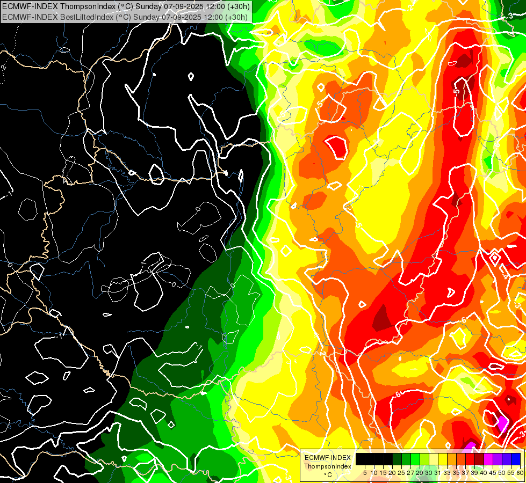Click legend scale value 10
Screen dimensions: 526x483
click(x=374, y=473)
